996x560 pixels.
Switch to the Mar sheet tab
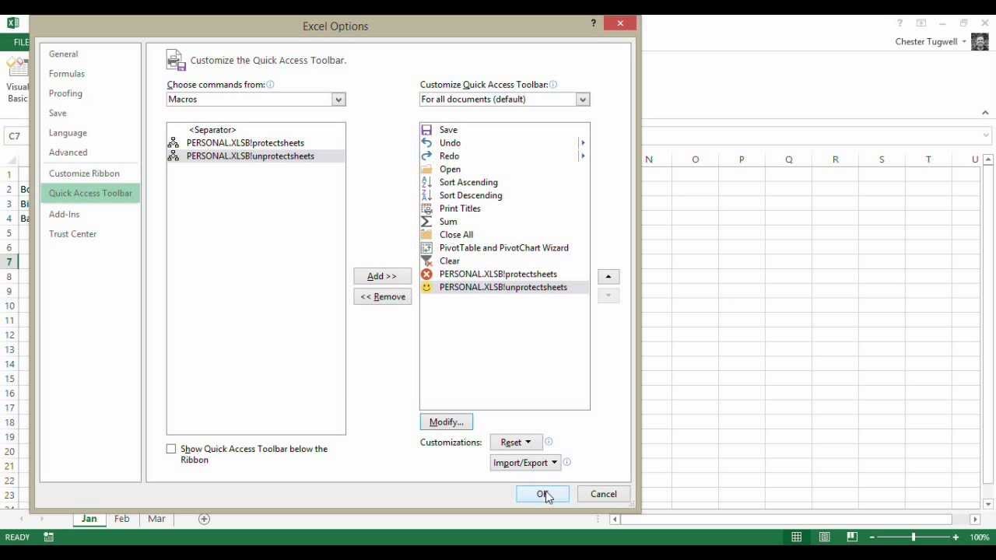tap(156, 519)
